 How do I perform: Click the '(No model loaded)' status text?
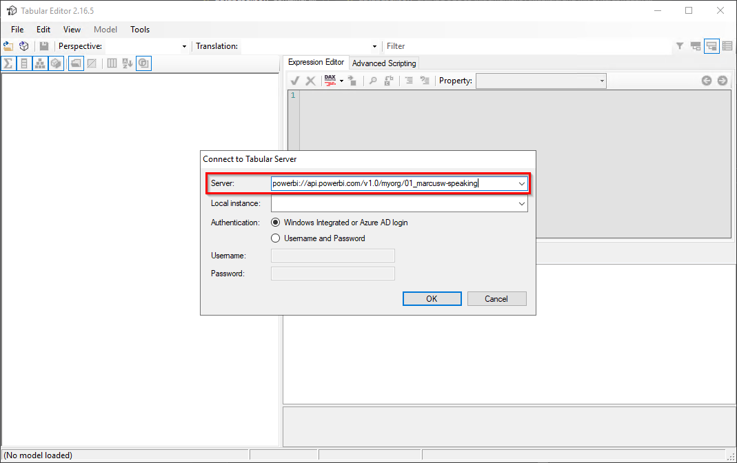click(x=38, y=455)
